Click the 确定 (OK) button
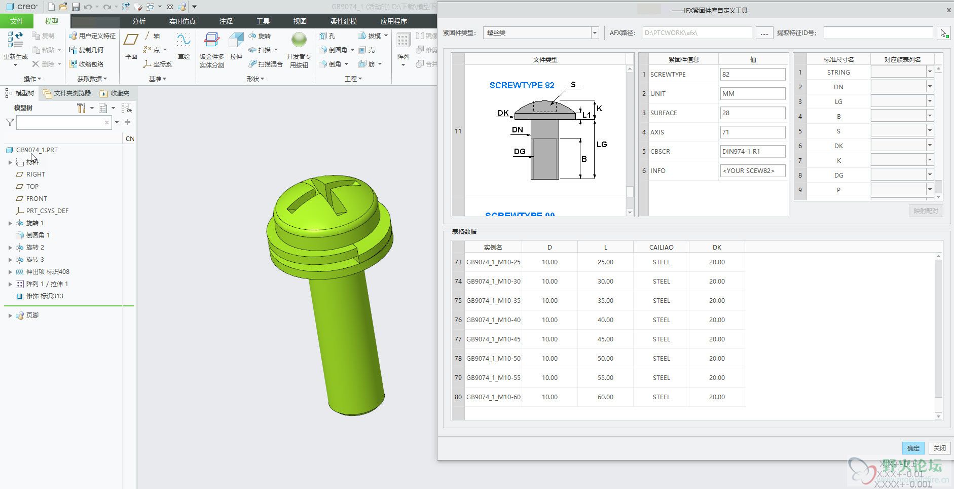 click(x=913, y=448)
